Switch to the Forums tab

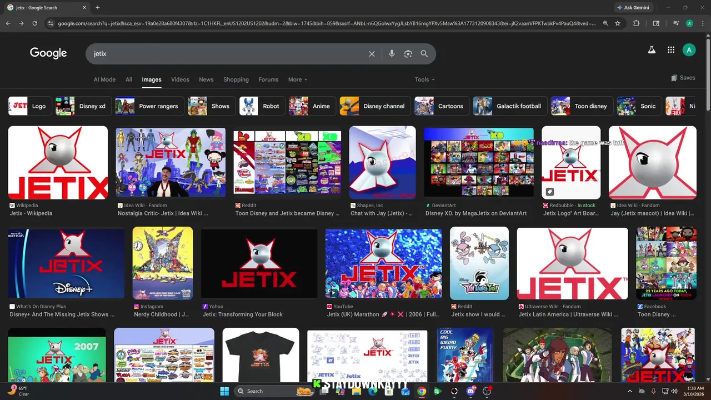click(268, 79)
